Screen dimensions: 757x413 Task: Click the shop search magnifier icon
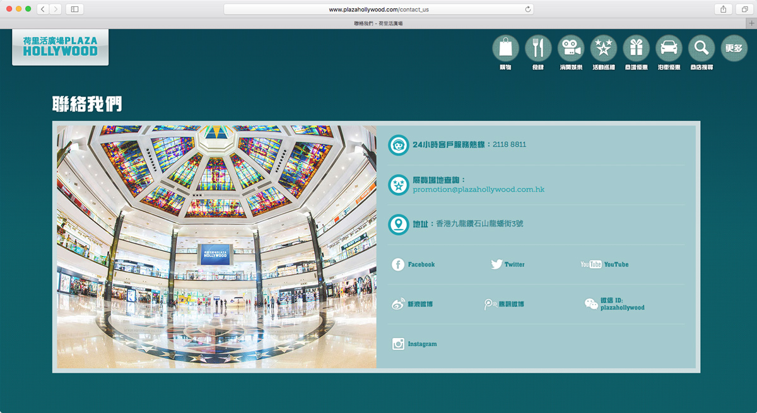pos(701,49)
